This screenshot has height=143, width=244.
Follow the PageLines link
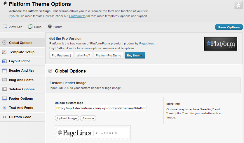(x=147, y=44)
